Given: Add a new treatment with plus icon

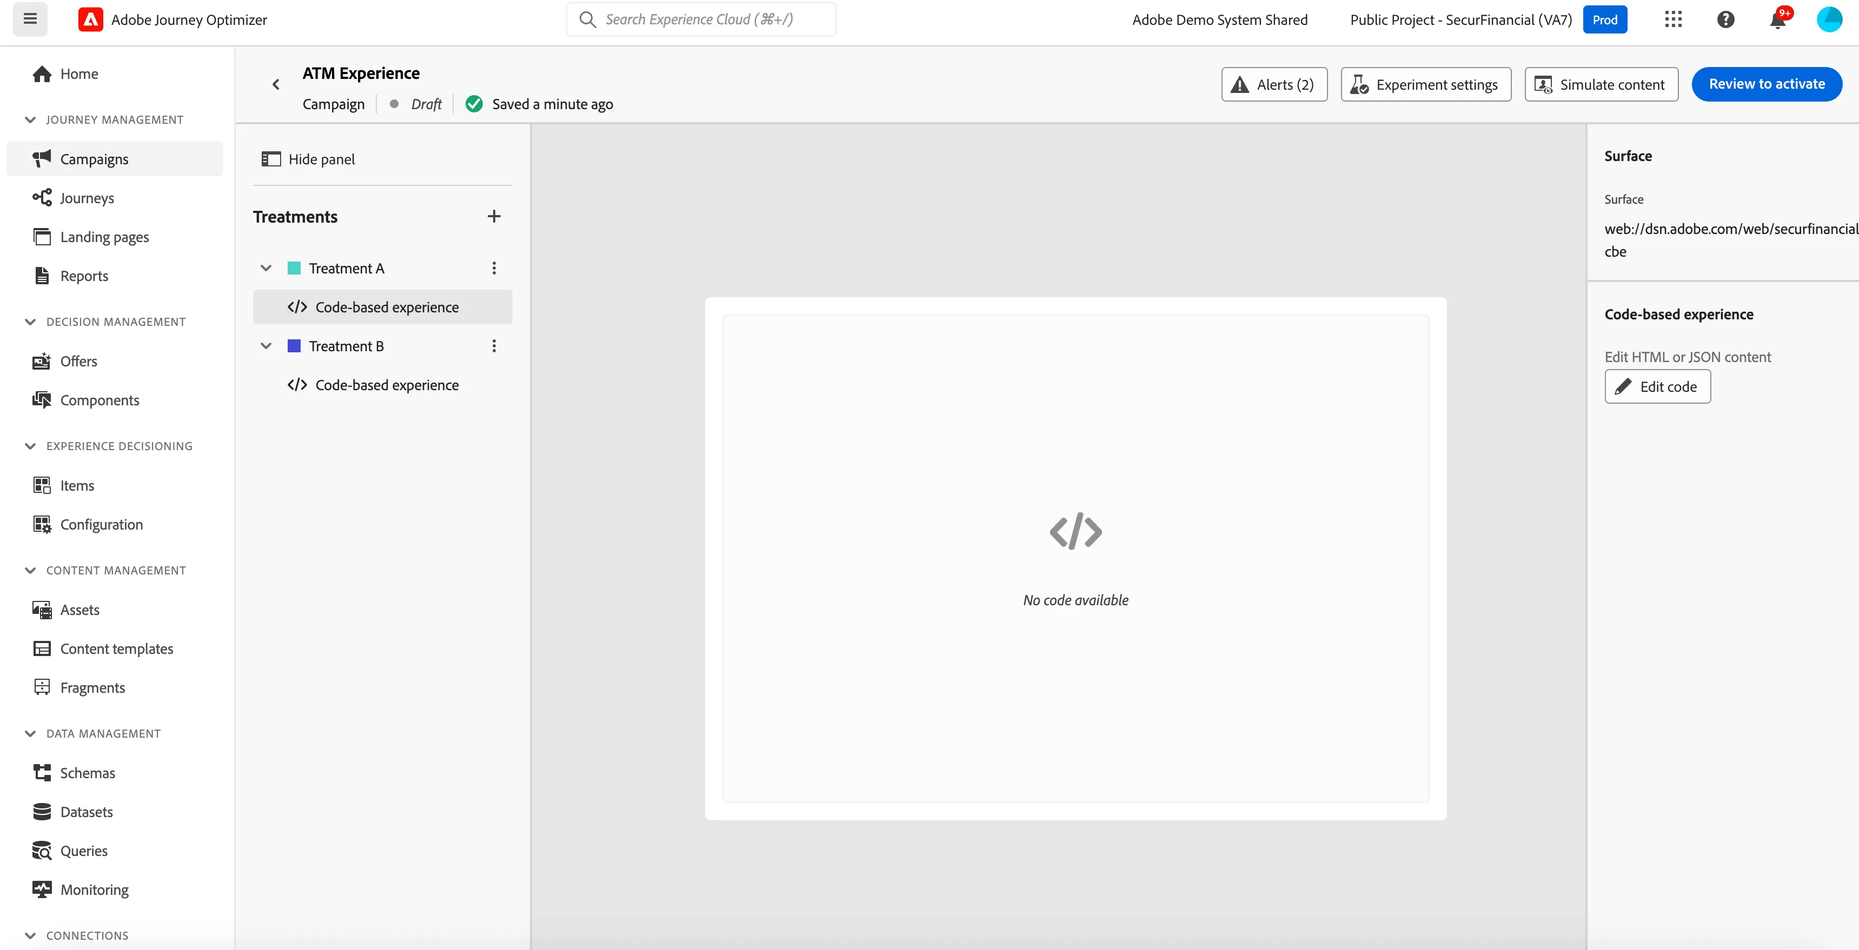Looking at the screenshot, I should pyautogui.click(x=494, y=216).
